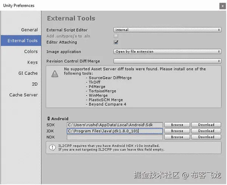Download the Android SDK
227x185 pixels.
click(206, 125)
